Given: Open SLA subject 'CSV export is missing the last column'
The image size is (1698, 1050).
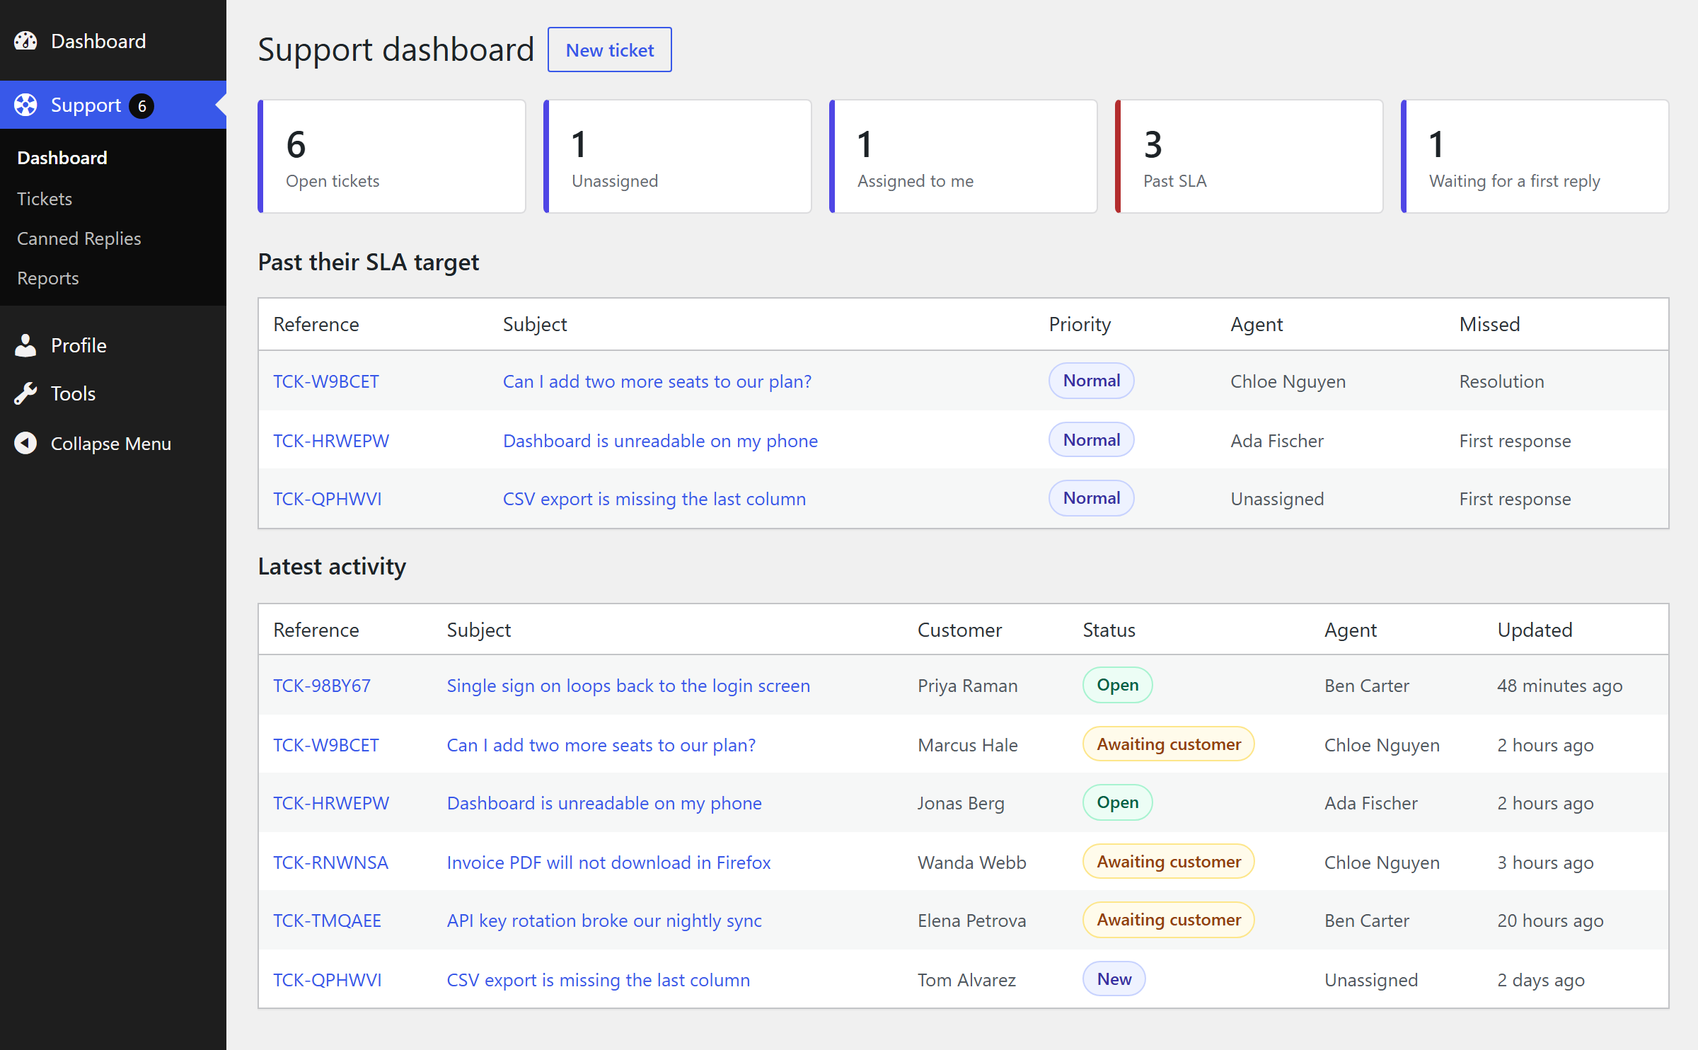Looking at the screenshot, I should 654,499.
